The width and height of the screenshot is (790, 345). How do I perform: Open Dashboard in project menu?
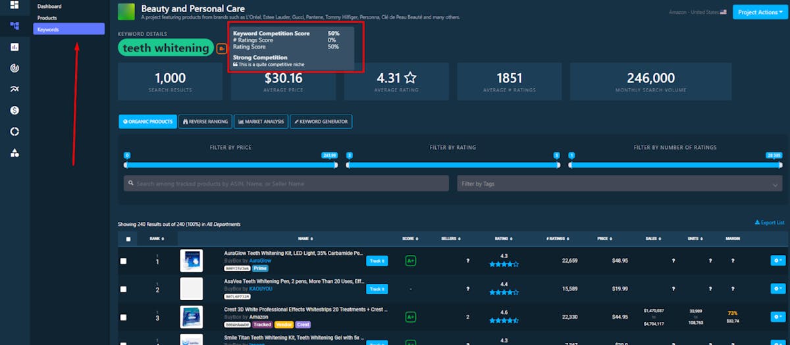point(49,7)
